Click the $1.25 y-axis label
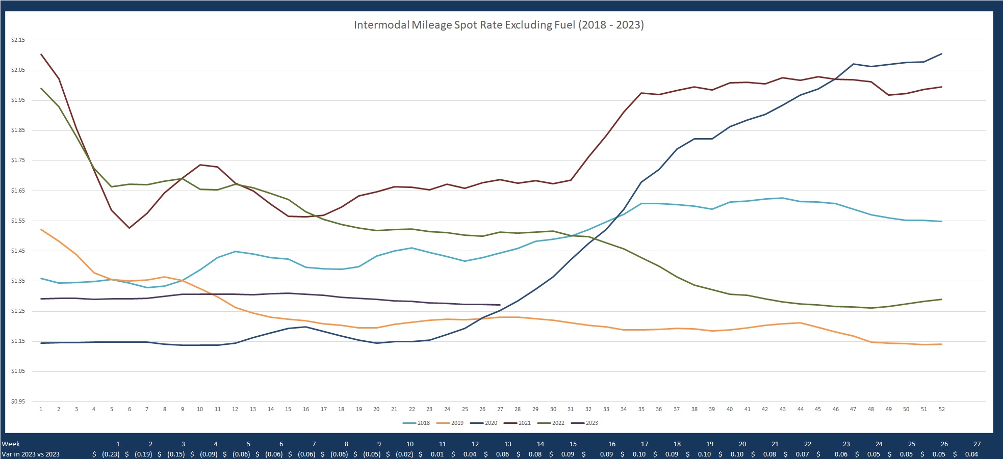Viewport: 1003px width, 459px height. tap(18, 311)
